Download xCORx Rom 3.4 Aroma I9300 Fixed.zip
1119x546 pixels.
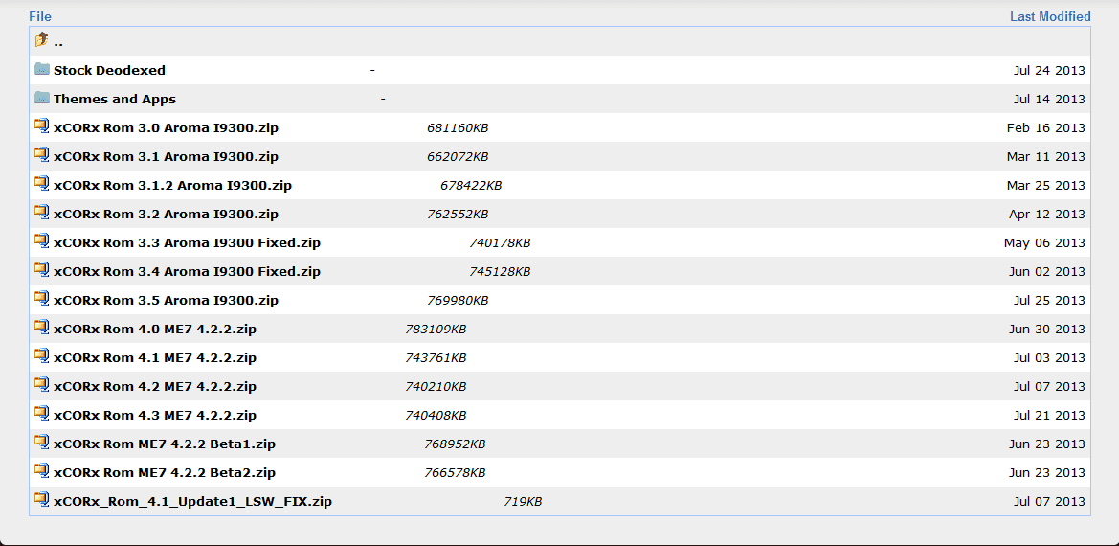click(187, 271)
